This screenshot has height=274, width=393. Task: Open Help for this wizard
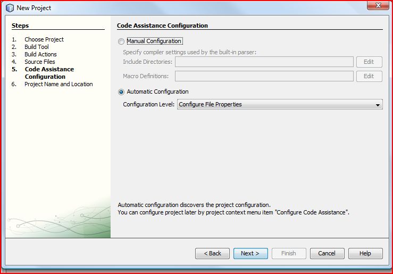(x=365, y=253)
